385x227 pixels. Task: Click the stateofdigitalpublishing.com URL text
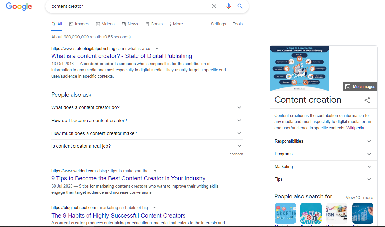(x=88, y=49)
